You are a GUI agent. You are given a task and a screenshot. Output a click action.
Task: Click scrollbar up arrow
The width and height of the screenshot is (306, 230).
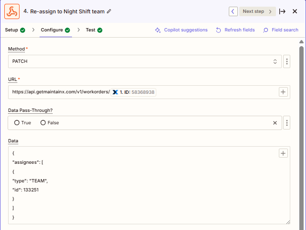[x=302, y=41]
